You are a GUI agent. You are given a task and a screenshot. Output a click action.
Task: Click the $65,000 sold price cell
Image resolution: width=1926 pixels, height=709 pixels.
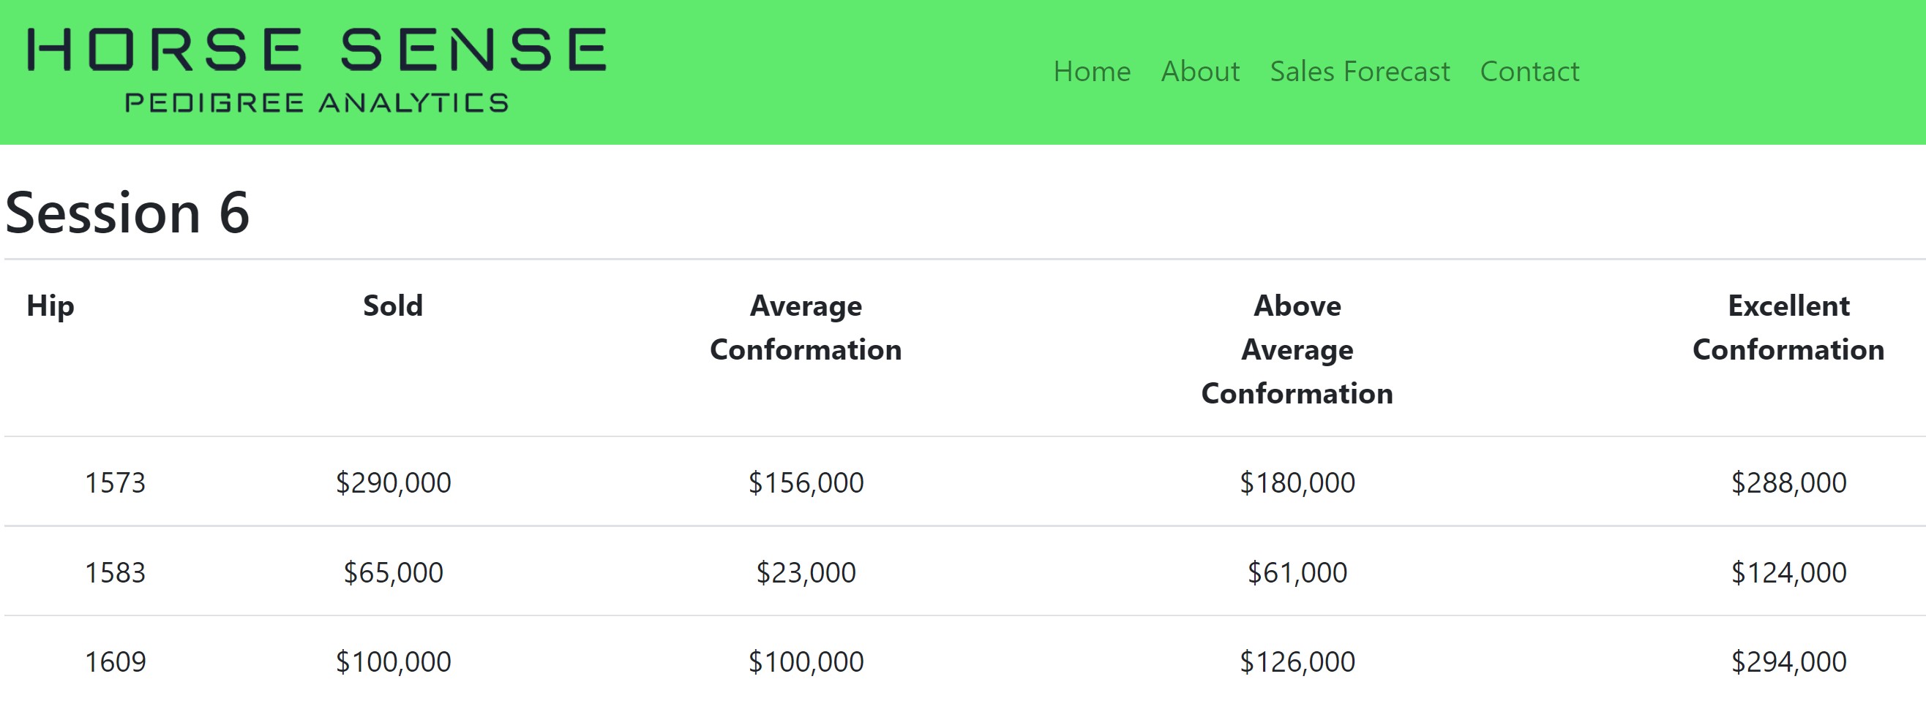392,572
